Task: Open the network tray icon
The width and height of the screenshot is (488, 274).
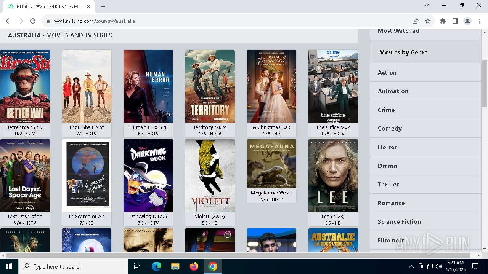Action: coord(430,266)
